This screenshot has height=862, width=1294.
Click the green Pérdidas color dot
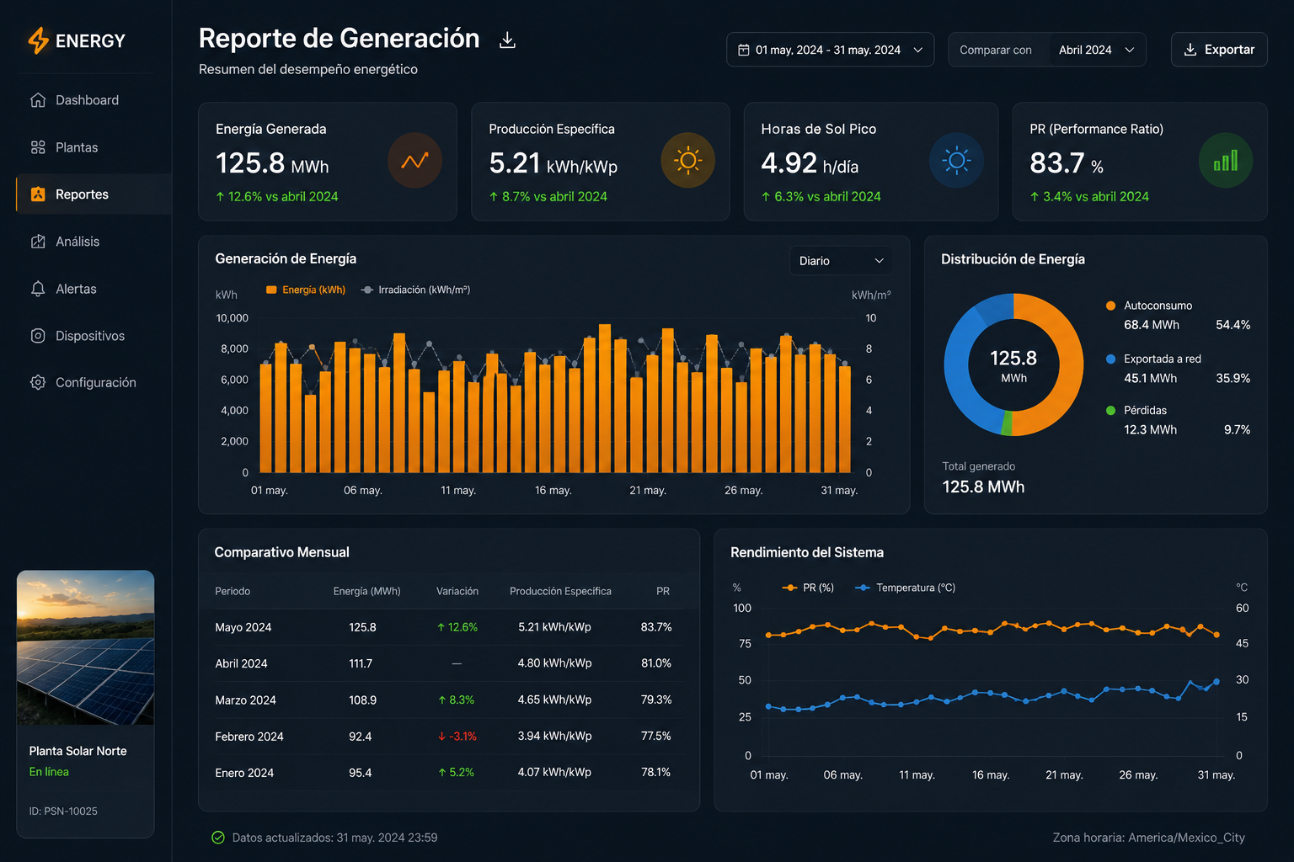tap(1110, 410)
